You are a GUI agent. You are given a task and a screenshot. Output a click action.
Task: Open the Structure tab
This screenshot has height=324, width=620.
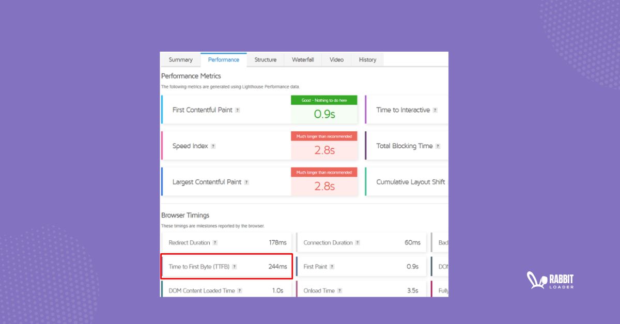266,59
